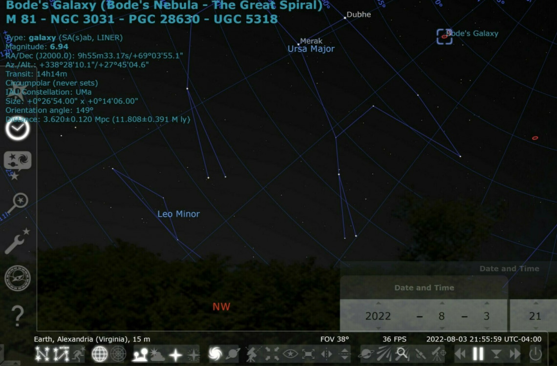Screen dimensions: 557x366
Task: Toggle deep-sky objects spiral galaxy icon
Action: click(x=215, y=354)
